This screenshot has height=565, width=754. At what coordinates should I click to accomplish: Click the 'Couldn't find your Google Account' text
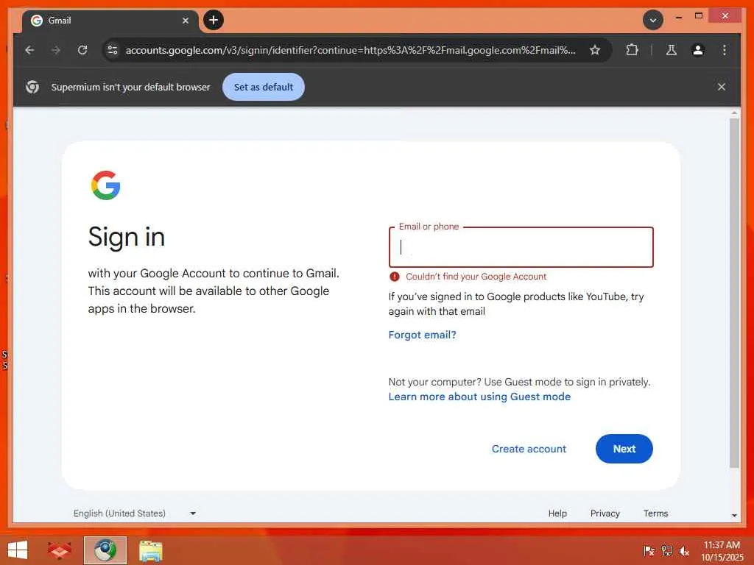point(476,277)
